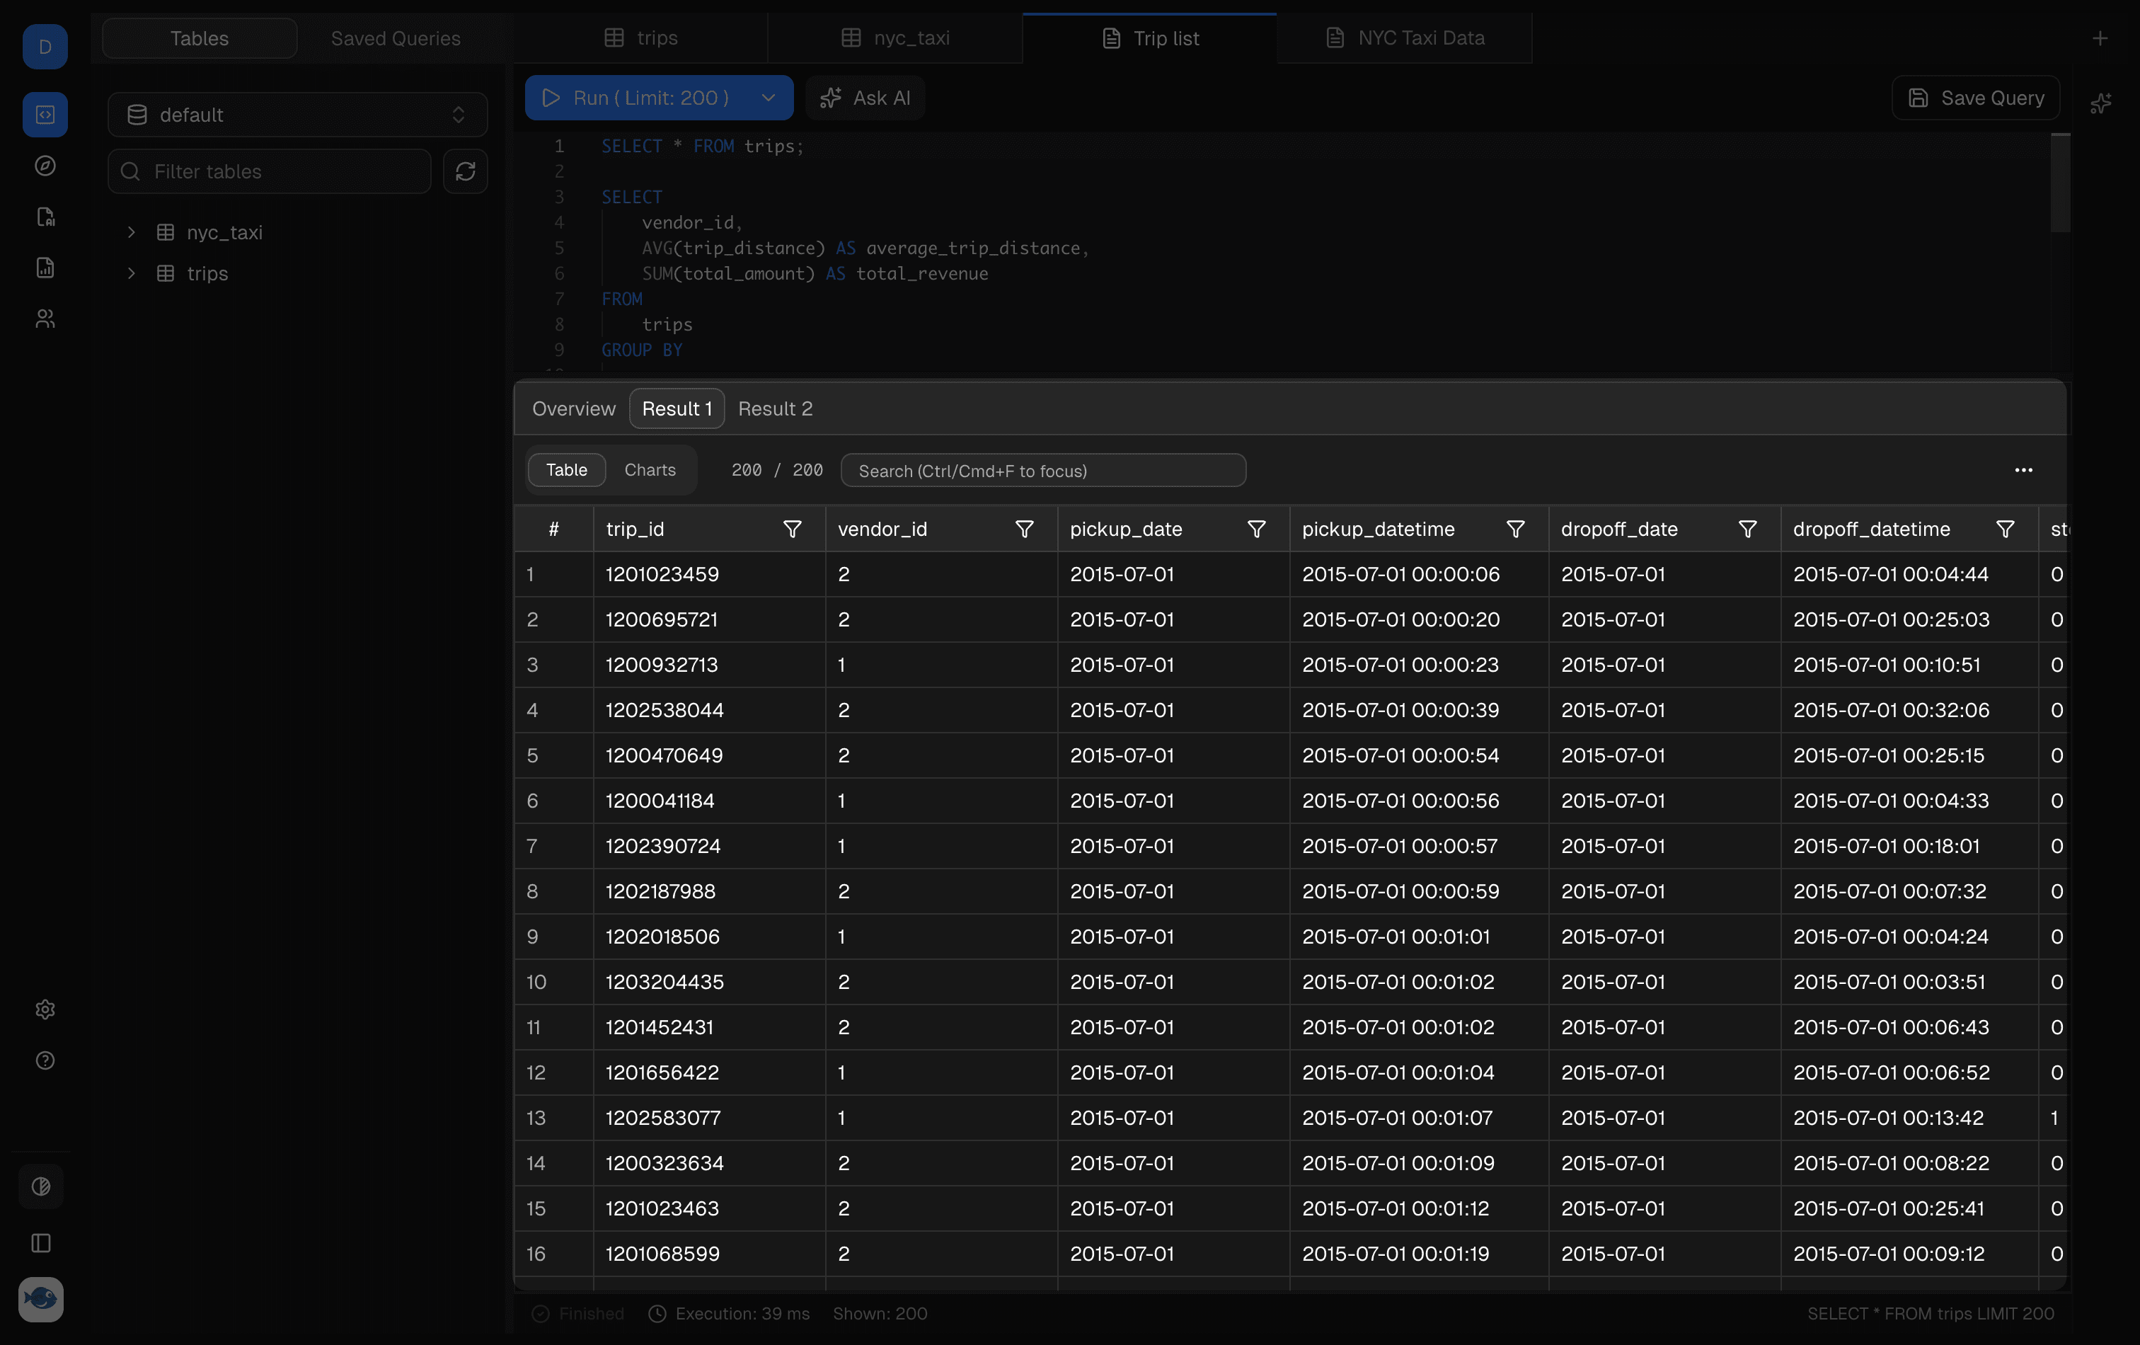
Task: Expand the nyc_taxi tree node
Action: [132, 233]
